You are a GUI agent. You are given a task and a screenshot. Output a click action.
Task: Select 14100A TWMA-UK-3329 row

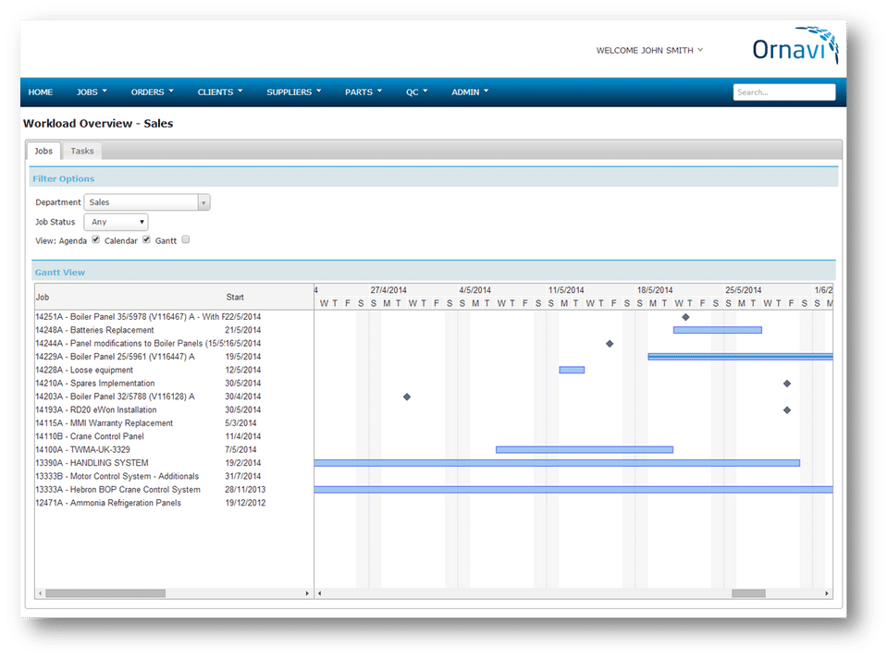174,450
